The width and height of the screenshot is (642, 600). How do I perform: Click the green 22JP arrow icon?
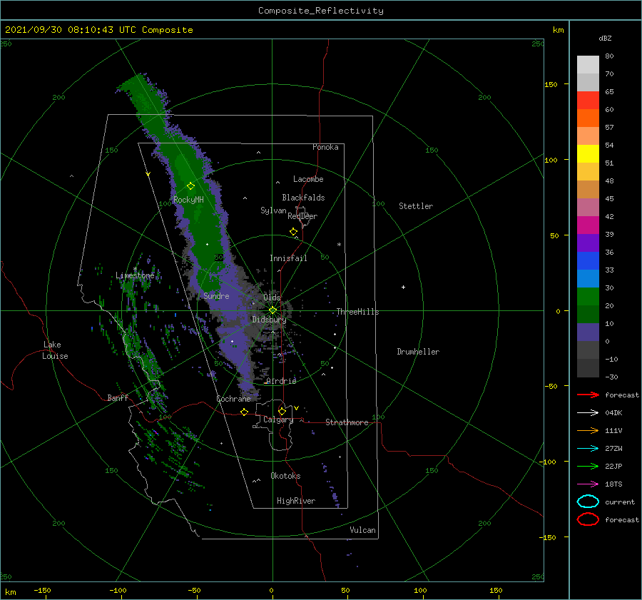coord(588,466)
